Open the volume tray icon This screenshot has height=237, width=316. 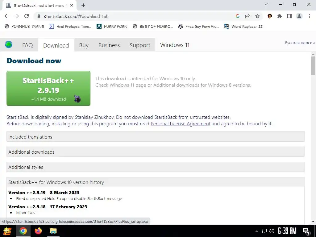pos(272,231)
